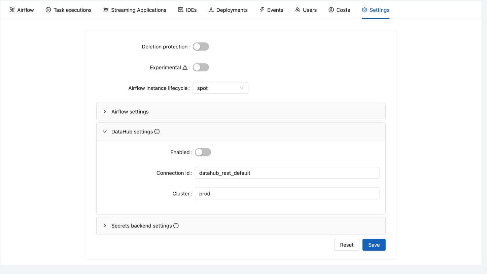Open the Airflow instance lifecycle dropdown
Viewport: 487px width, 274px height.
[220, 88]
